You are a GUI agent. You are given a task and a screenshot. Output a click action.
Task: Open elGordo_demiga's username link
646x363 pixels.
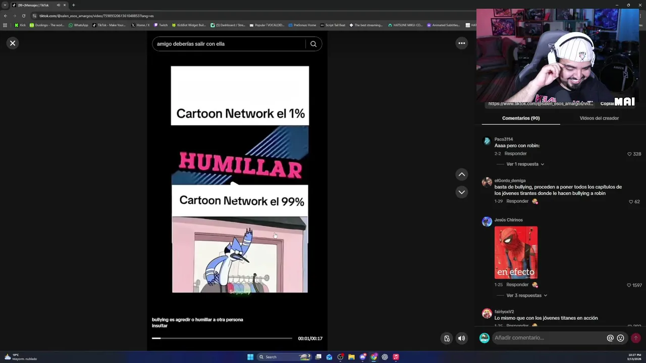510,180
